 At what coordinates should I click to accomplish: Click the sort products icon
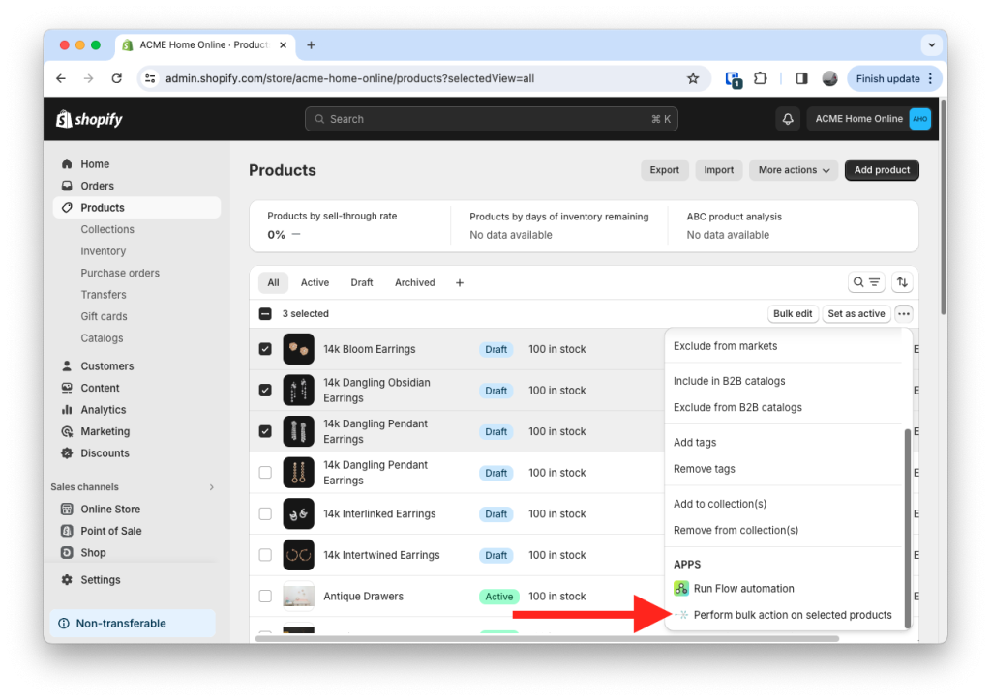(902, 281)
